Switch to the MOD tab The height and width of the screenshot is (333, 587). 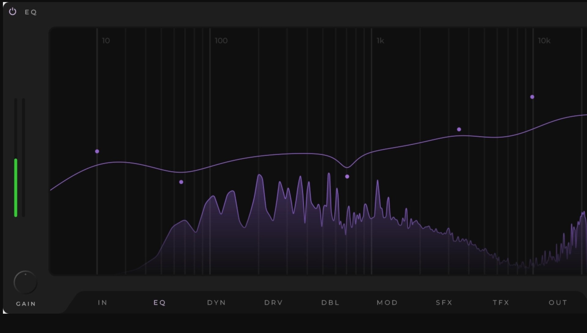click(387, 302)
